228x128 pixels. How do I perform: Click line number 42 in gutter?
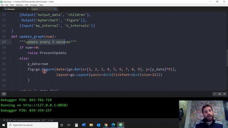pos(4,69)
